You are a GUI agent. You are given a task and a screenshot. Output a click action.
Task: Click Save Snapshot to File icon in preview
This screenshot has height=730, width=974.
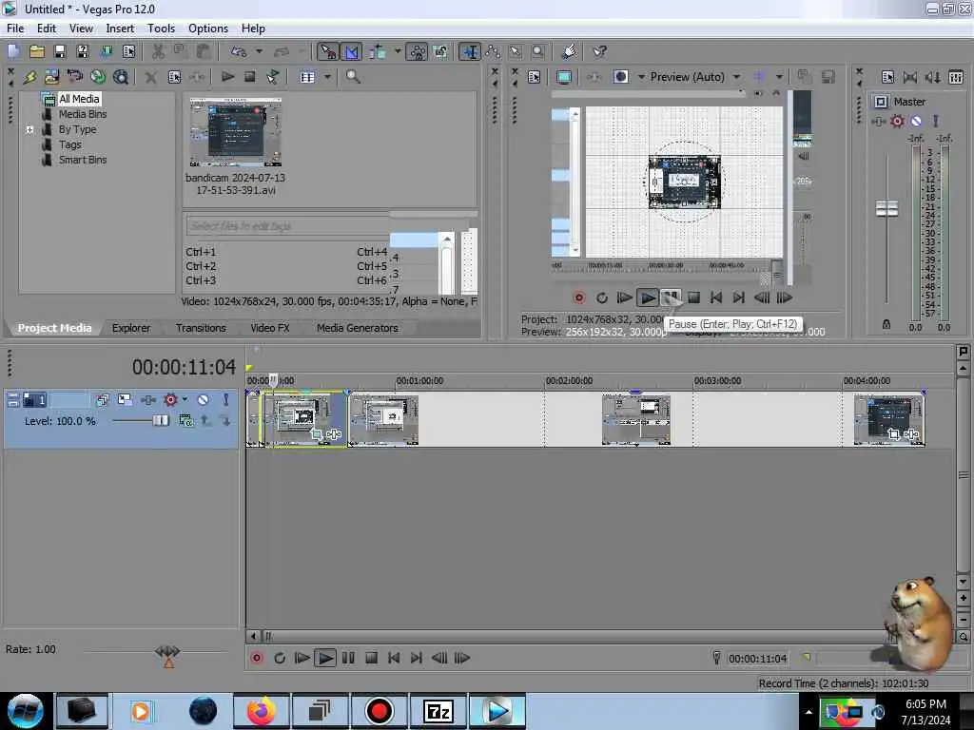(x=828, y=77)
